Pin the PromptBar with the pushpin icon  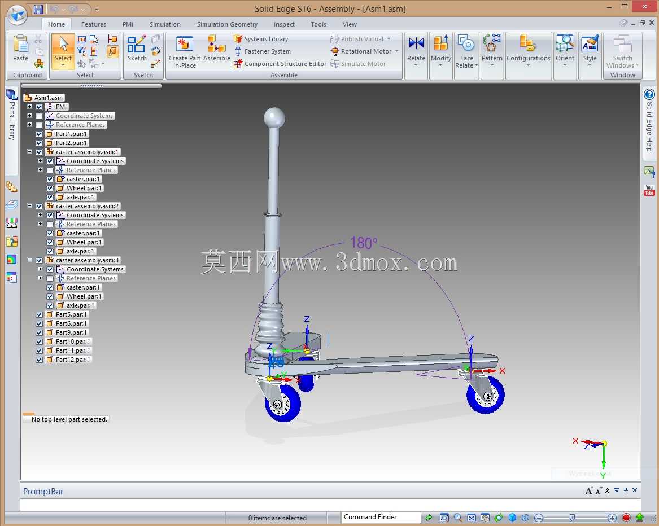coord(626,490)
